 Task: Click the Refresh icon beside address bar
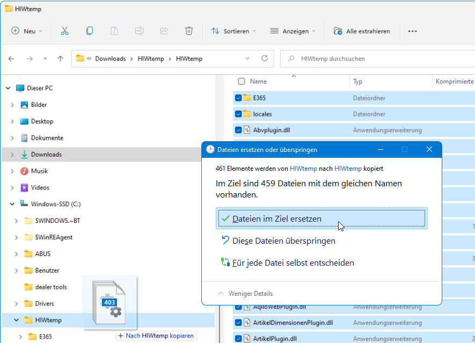pyautogui.click(x=264, y=59)
